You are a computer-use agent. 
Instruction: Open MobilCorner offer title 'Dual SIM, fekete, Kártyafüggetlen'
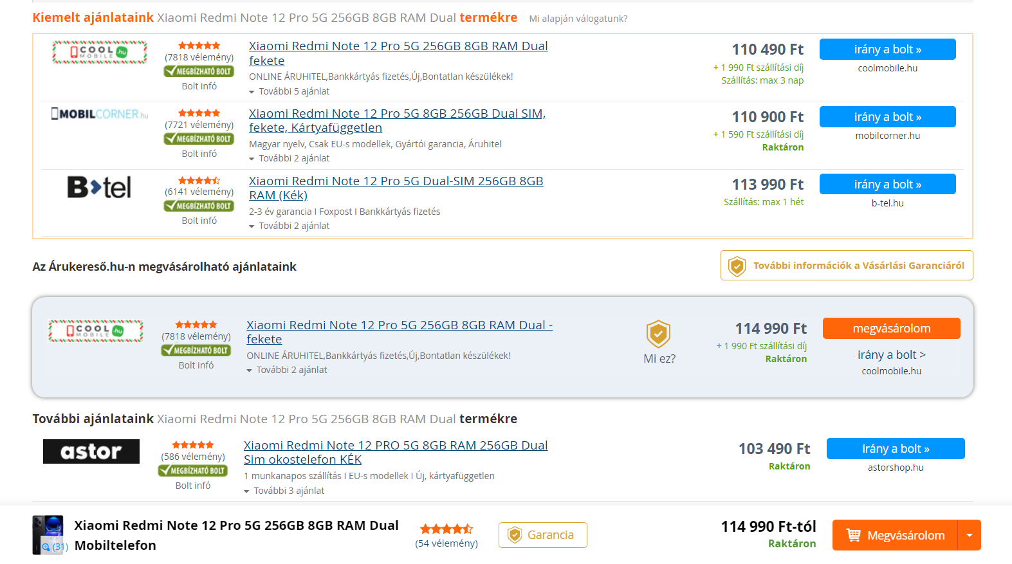pos(397,121)
